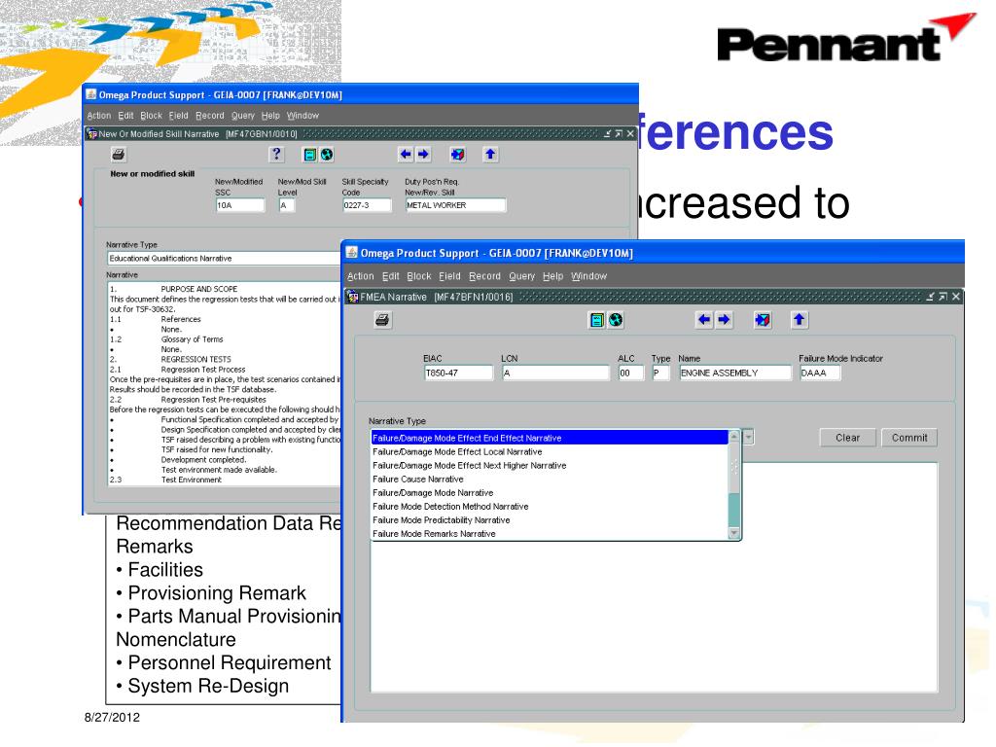Click the Commit button
The width and height of the screenshot is (996, 747).
[909, 438]
